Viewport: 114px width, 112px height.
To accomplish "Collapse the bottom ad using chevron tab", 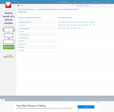I will 2,100.
